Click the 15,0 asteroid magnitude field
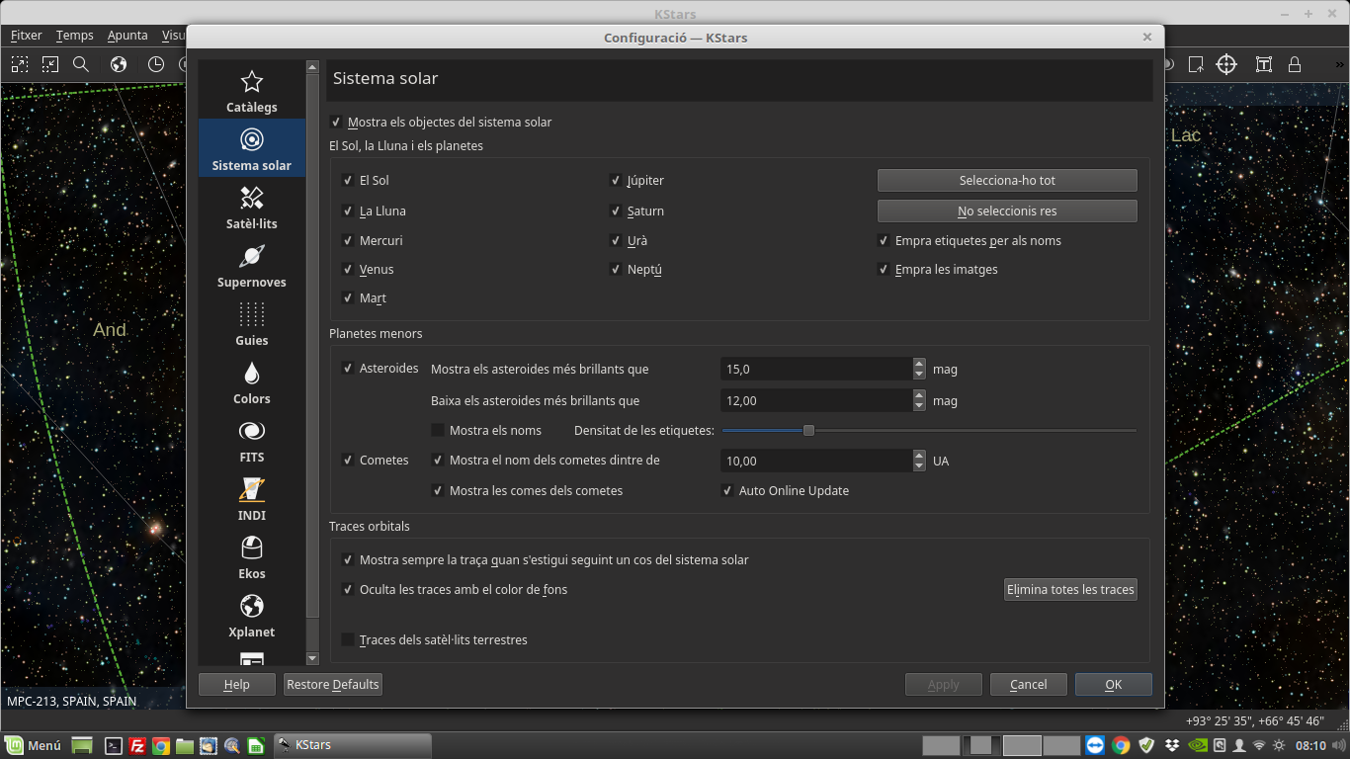 pyautogui.click(x=817, y=370)
